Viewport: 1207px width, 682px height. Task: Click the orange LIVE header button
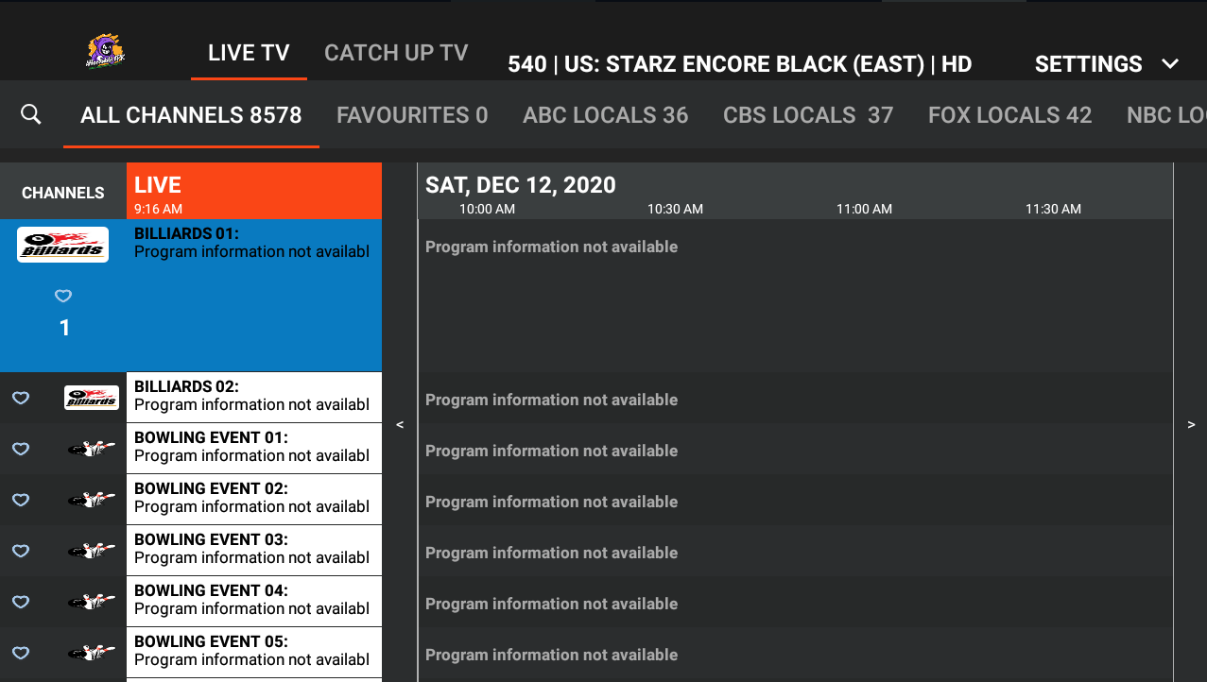[x=253, y=192]
